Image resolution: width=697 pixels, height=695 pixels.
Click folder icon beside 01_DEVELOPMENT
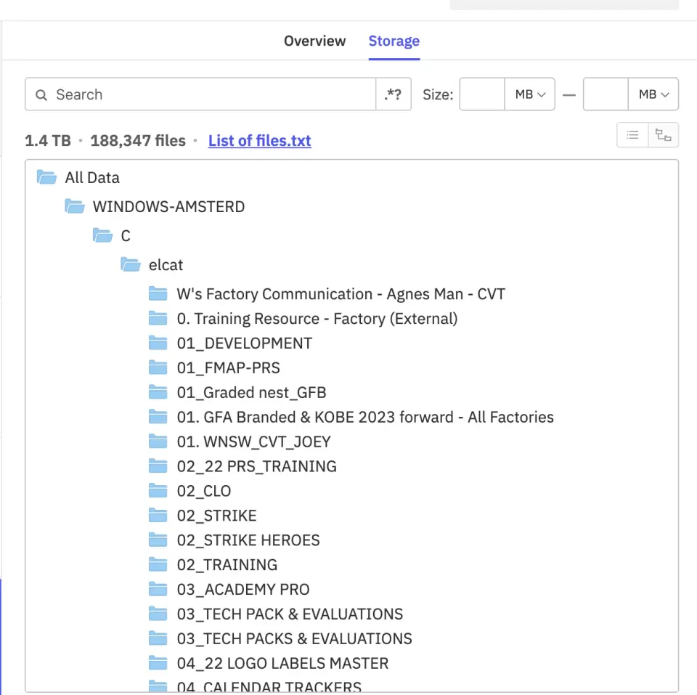(x=158, y=344)
